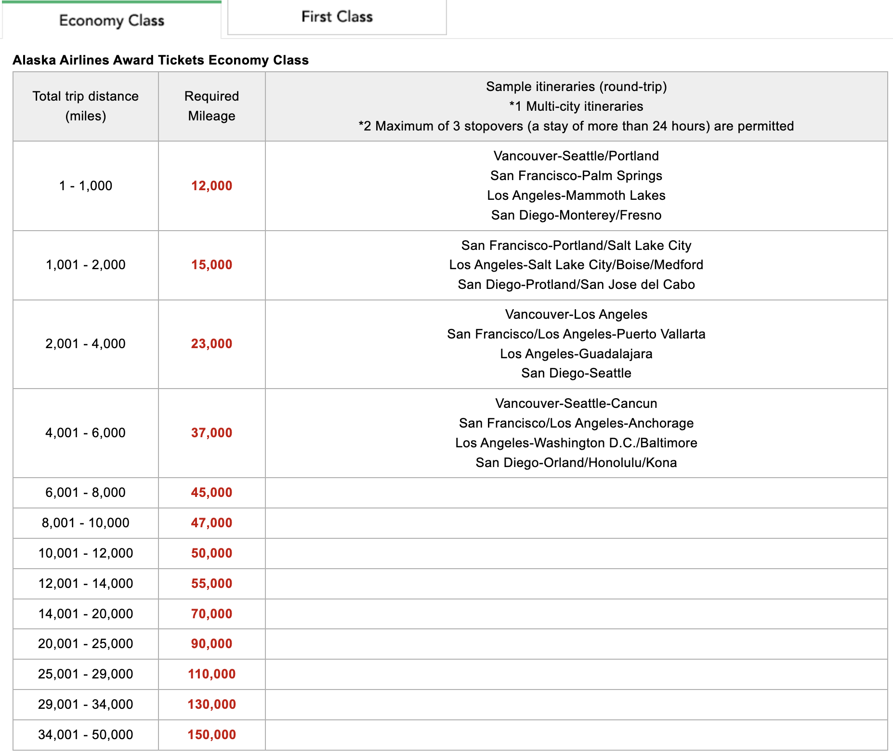Click the 'Los Angeles-Mammoth Lakes' itinerary
Viewport: 893px width, 755px height.
[x=576, y=195]
